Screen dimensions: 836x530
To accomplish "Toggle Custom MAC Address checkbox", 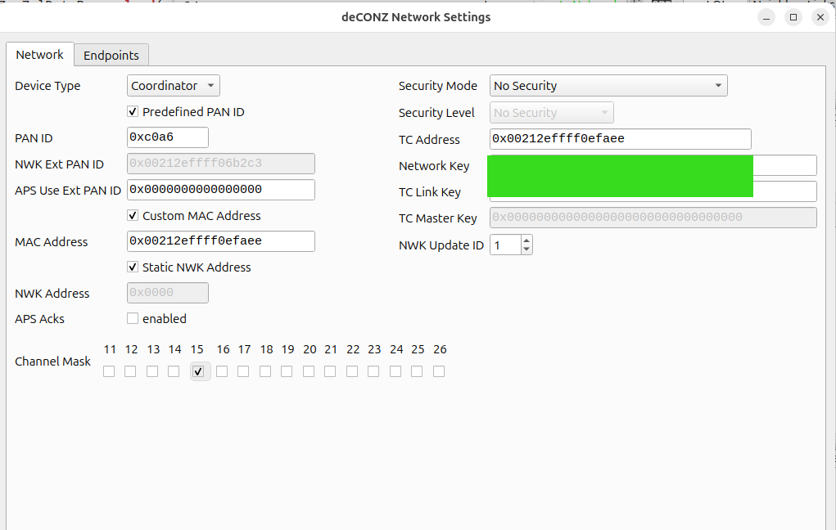I will point(133,216).
